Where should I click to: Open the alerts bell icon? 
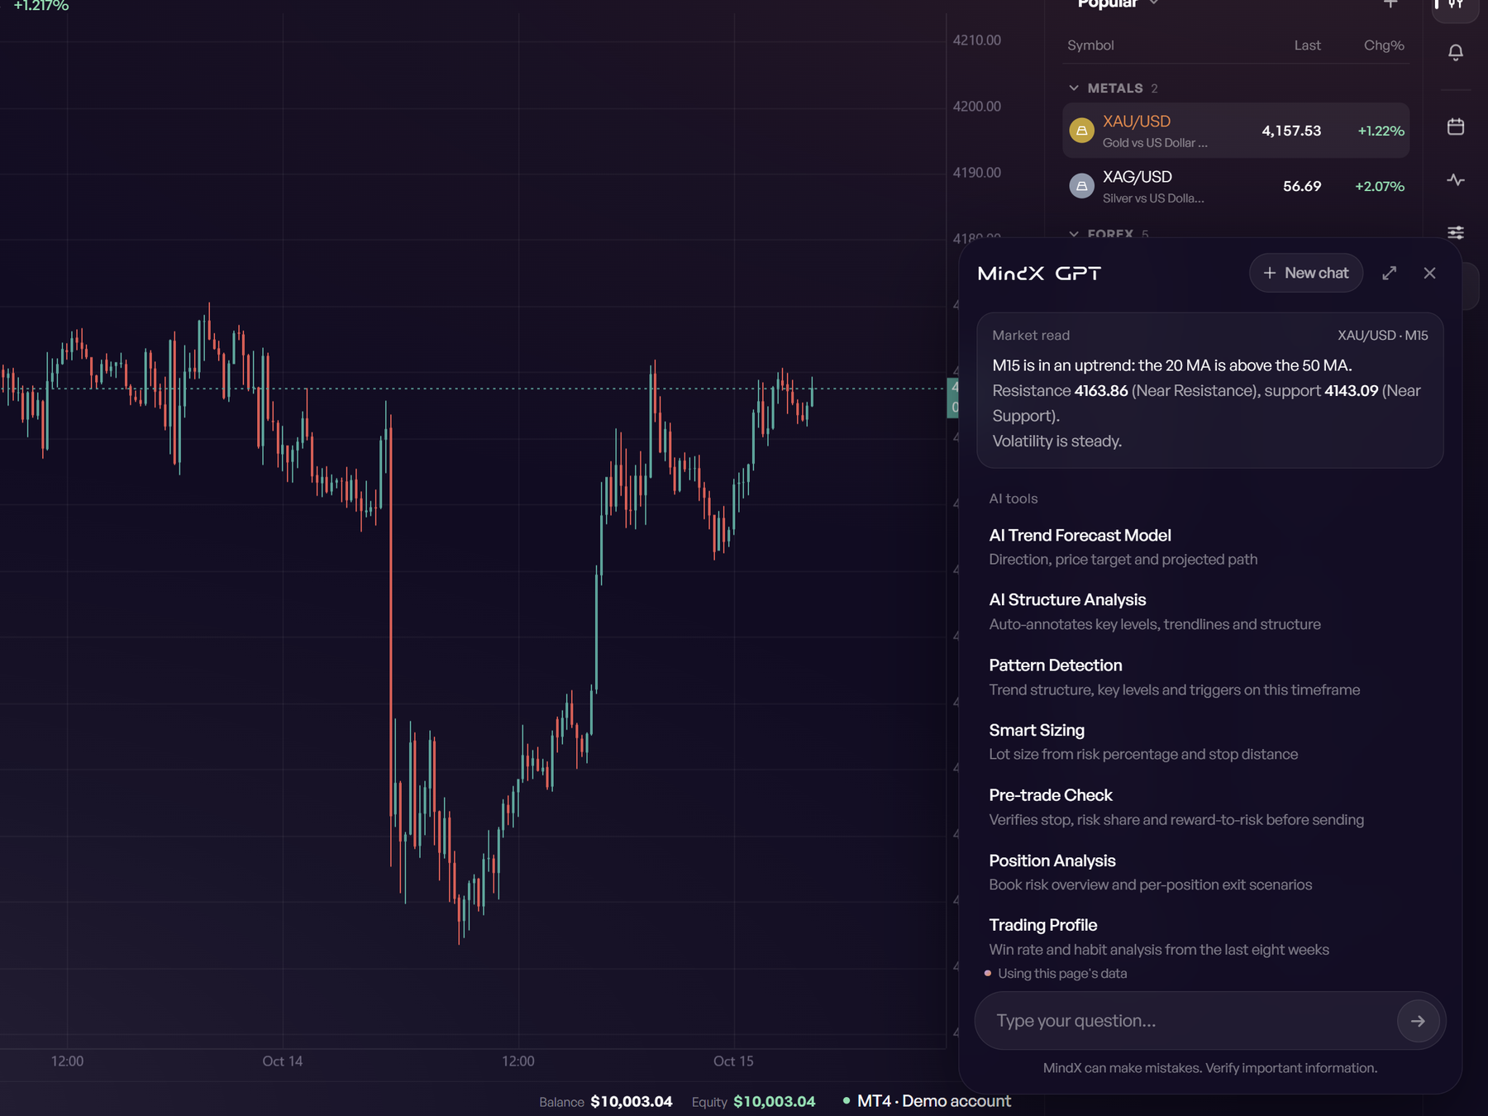click(1456, 53)
